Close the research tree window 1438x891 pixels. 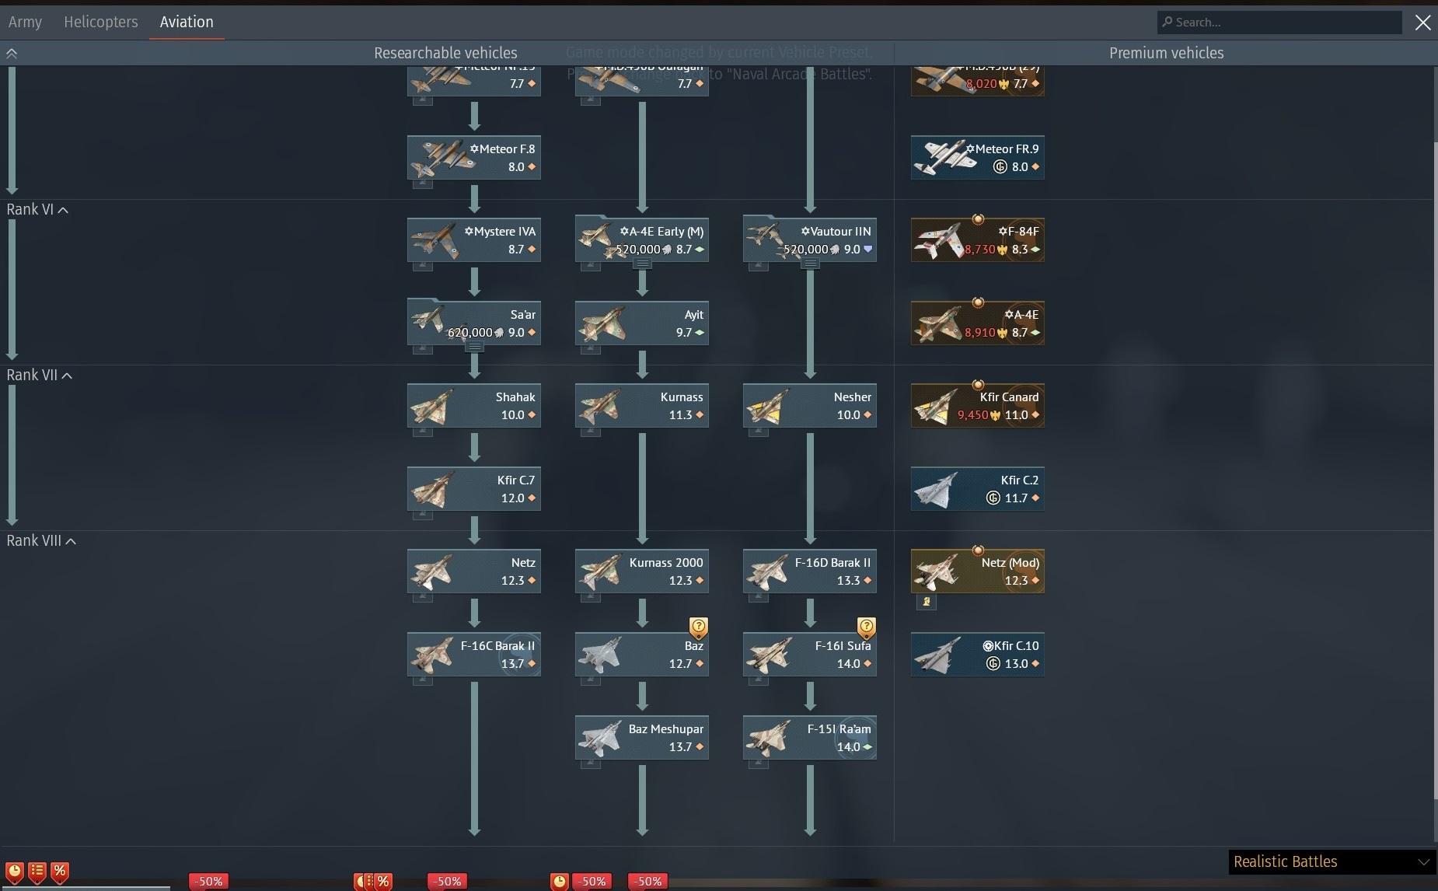(1423, 23)
